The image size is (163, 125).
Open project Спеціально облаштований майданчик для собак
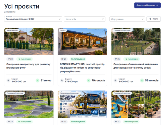(x=136, y=66)
